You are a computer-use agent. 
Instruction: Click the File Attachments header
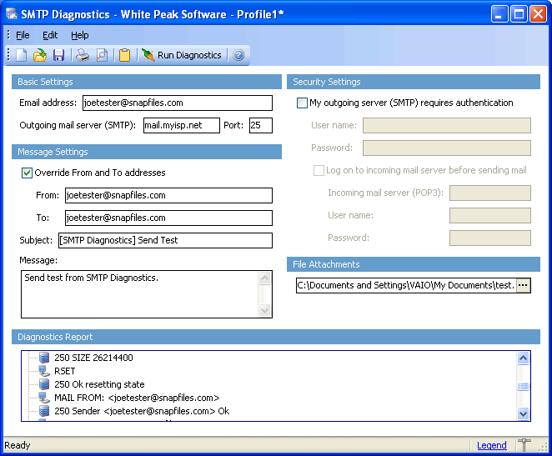tap(414, 264)
